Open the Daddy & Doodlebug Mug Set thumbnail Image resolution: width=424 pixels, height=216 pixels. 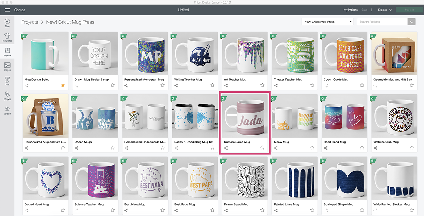[195, 116]
